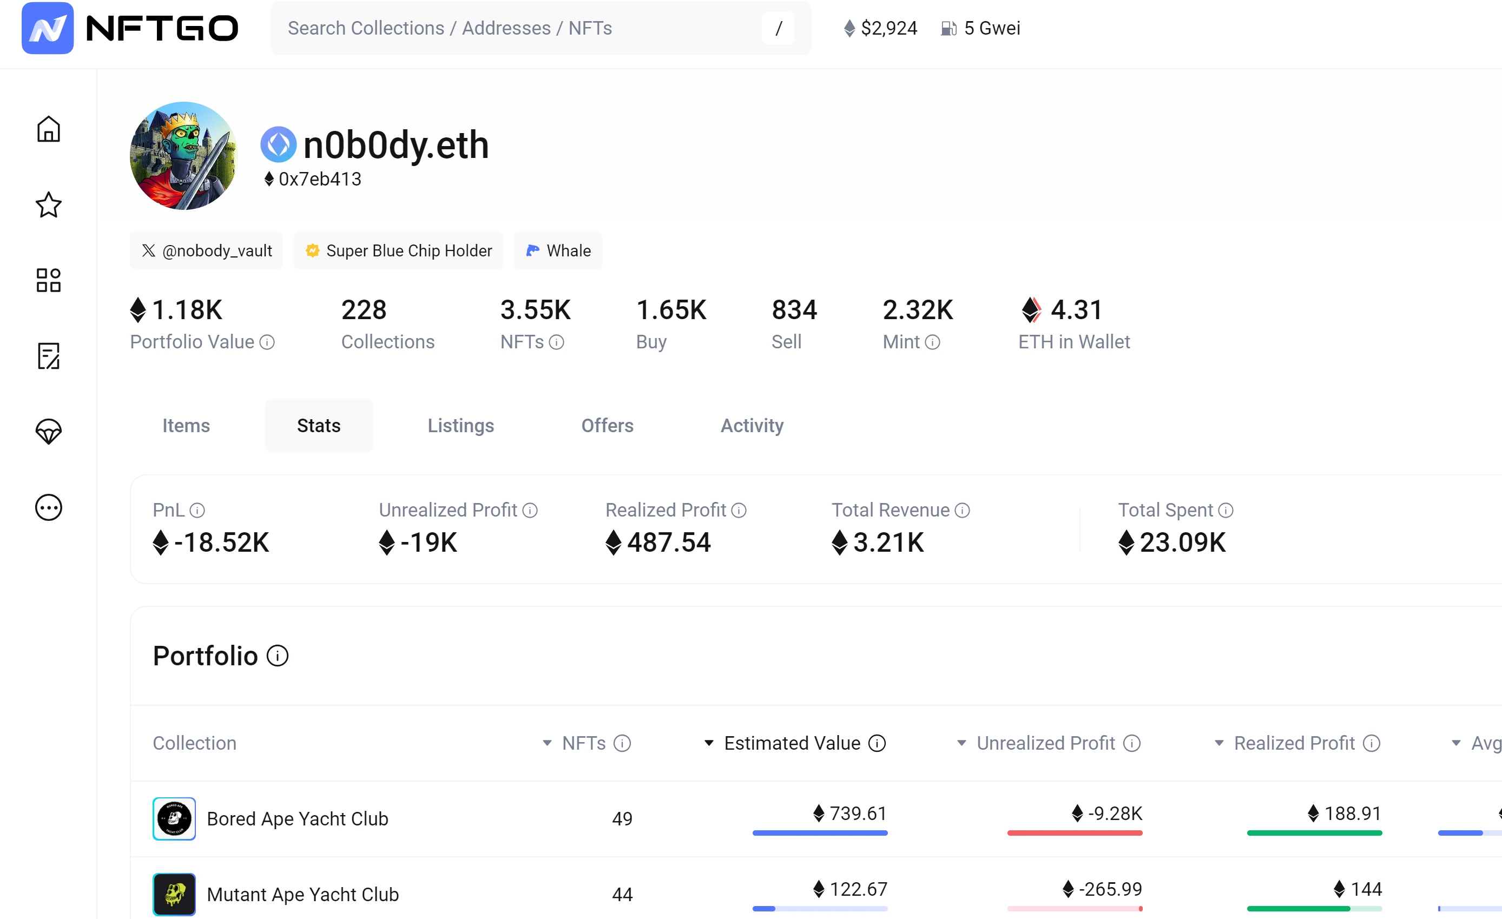Click the NFTGO logo
Screen dimensions: 1502x919
[x=130, y=28]
